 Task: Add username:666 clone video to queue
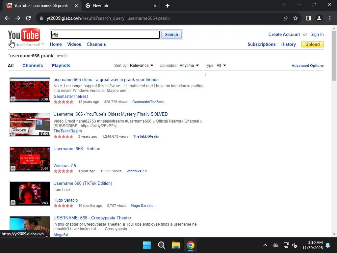pyautogui.click(x=13, y=99)
